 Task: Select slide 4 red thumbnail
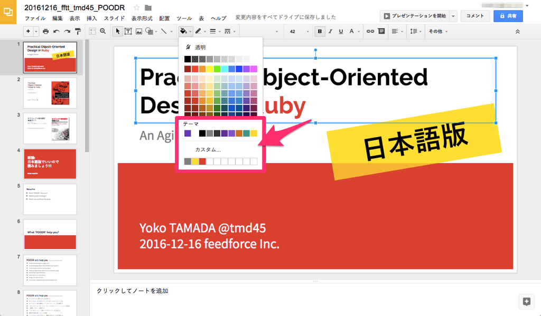[x=50, y=164]
